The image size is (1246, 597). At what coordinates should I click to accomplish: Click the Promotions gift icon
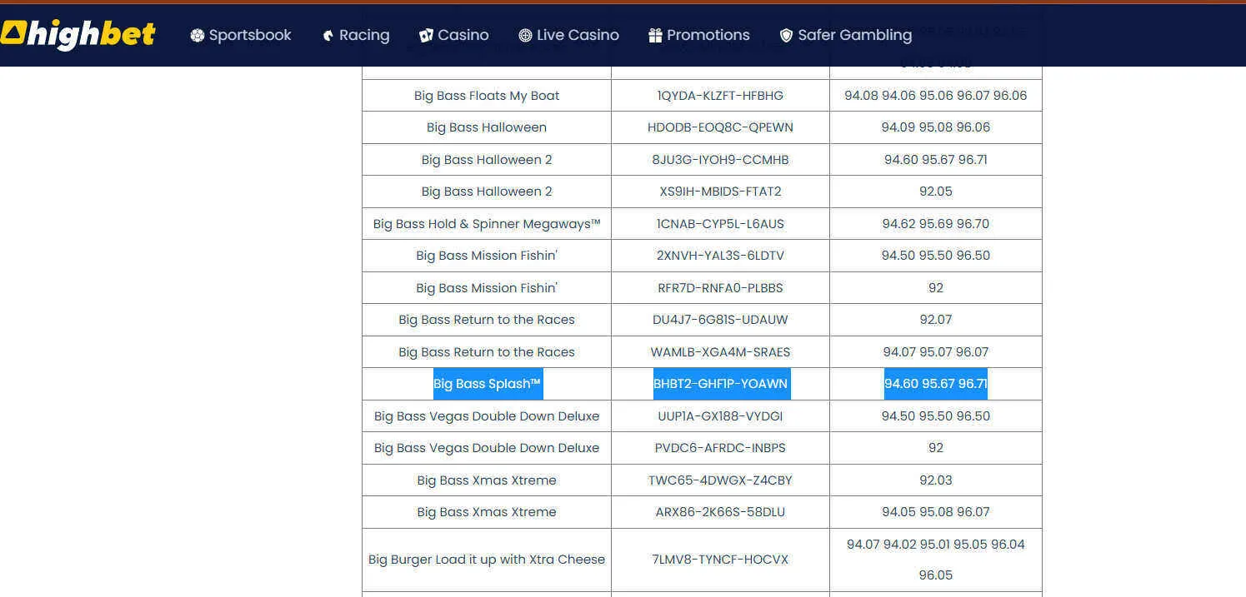[655, 35]
